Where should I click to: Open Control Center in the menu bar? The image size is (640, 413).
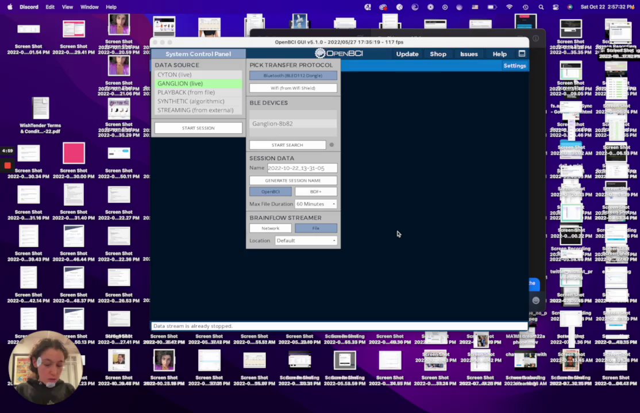[556, 7]
